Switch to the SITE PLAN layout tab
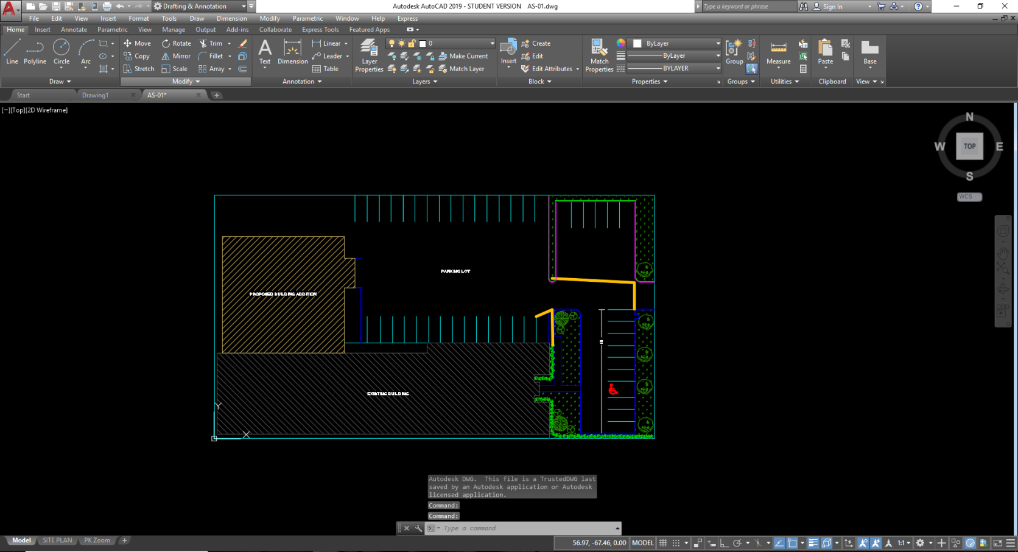 57,540
